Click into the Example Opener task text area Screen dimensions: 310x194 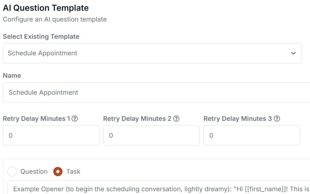tap(159, 187)
